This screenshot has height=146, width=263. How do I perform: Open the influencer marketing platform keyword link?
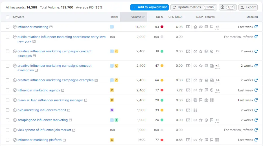(40, 140)
